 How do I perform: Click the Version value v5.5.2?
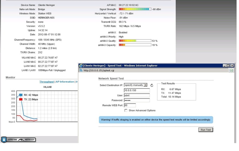coord(41,26)
